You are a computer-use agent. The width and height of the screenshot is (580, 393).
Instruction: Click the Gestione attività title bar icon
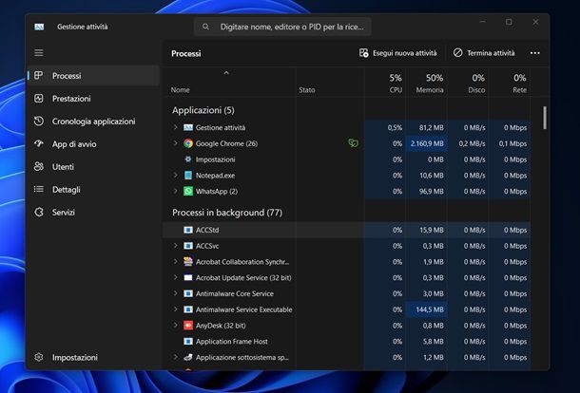coord(39,27)
